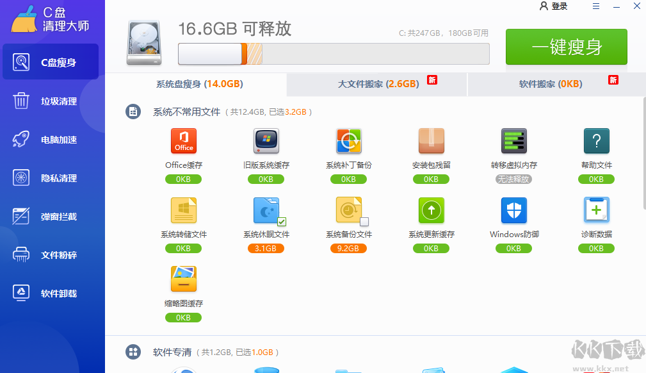Click the 0KB badge under Office缓存

tap(183, 179)
